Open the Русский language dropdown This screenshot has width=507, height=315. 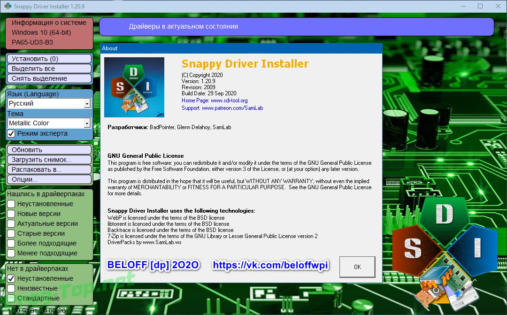pos(49,103)
